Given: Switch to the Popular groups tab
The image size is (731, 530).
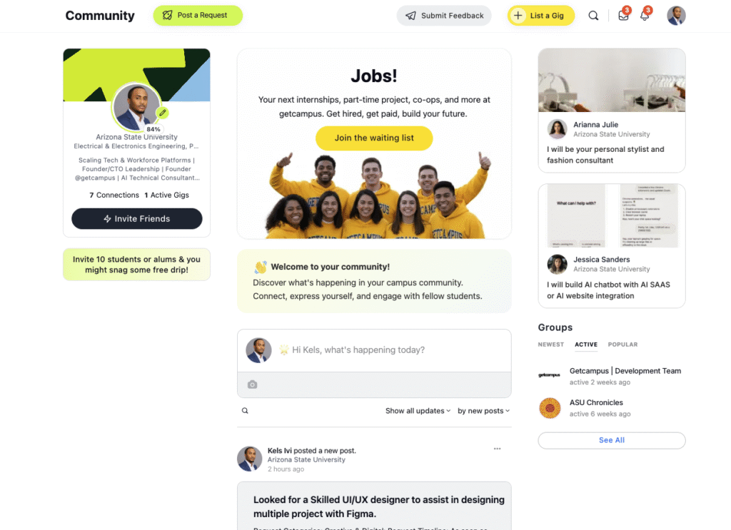Looking at the screenshot, I should pyautogui.click(x=622, y=345).
